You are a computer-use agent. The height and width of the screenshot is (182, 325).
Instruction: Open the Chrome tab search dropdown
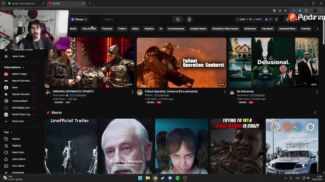(x=3, y=4)
